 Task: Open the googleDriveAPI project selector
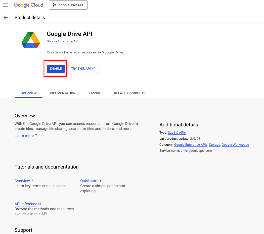[x=68, y=5]
